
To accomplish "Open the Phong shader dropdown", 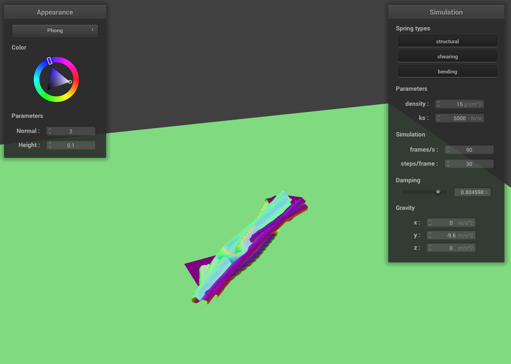I will [55, 30].
